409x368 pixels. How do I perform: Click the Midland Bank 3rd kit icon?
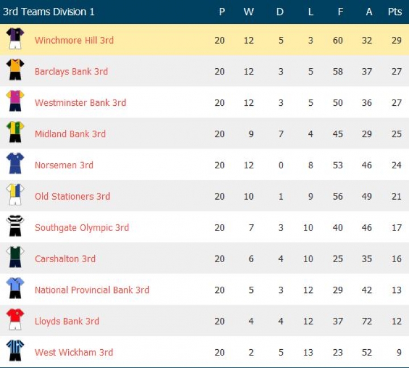point(15,133)
